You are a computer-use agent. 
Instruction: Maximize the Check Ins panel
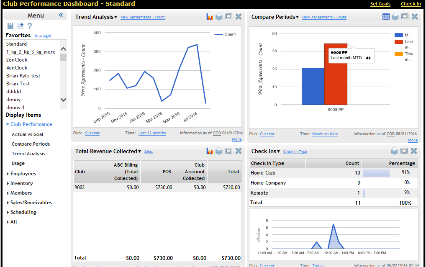(x=405, y=151)
